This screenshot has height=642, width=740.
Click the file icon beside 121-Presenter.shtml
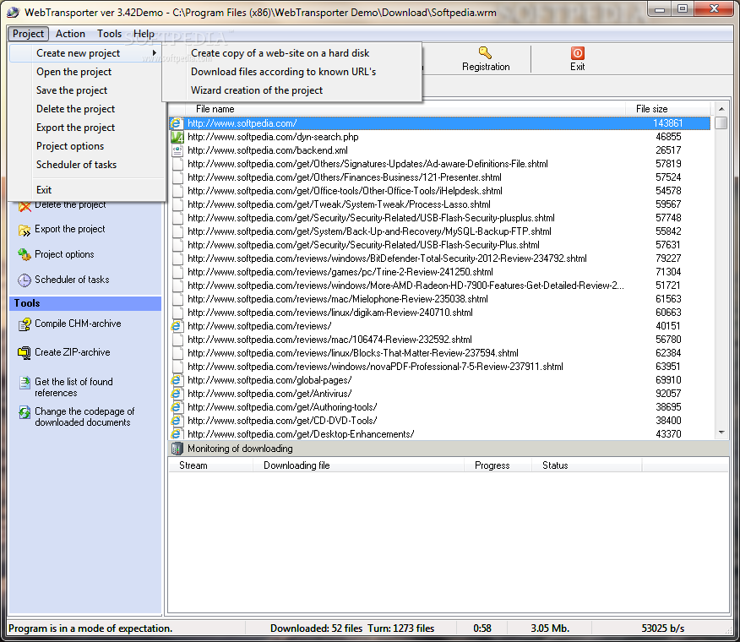coord(177,177)
